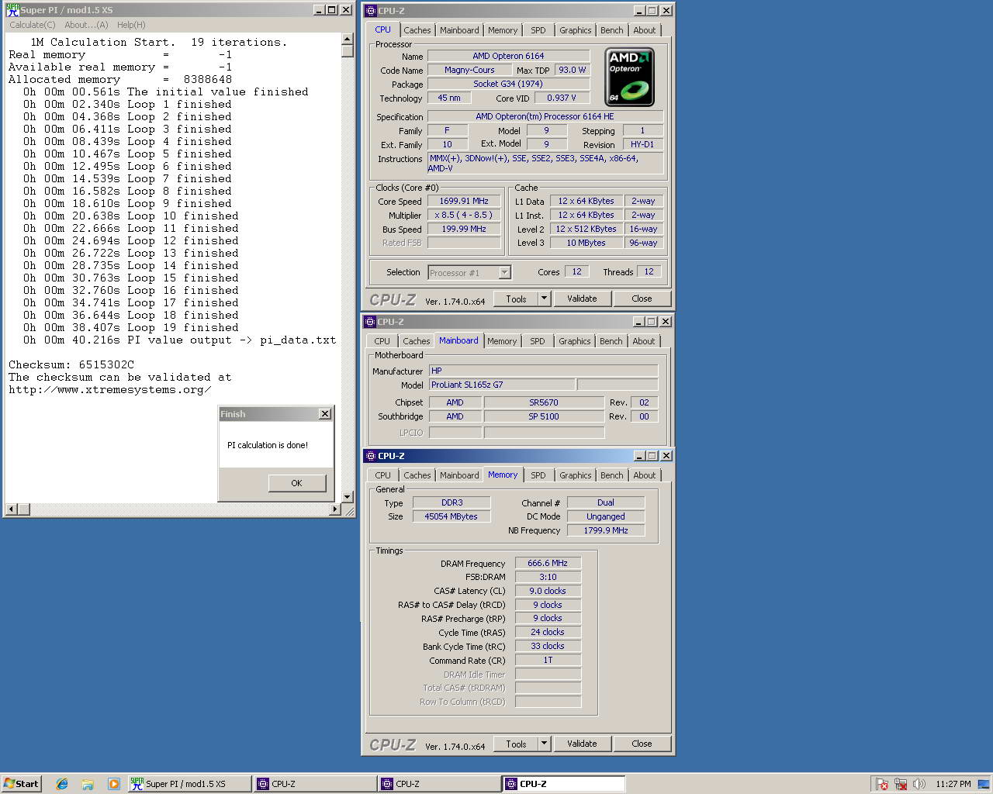The height and width of the screenshot is (794, 993).
Task: Click the taskbar clock showing 11:27 PM
Action: [x=953, y=784]
